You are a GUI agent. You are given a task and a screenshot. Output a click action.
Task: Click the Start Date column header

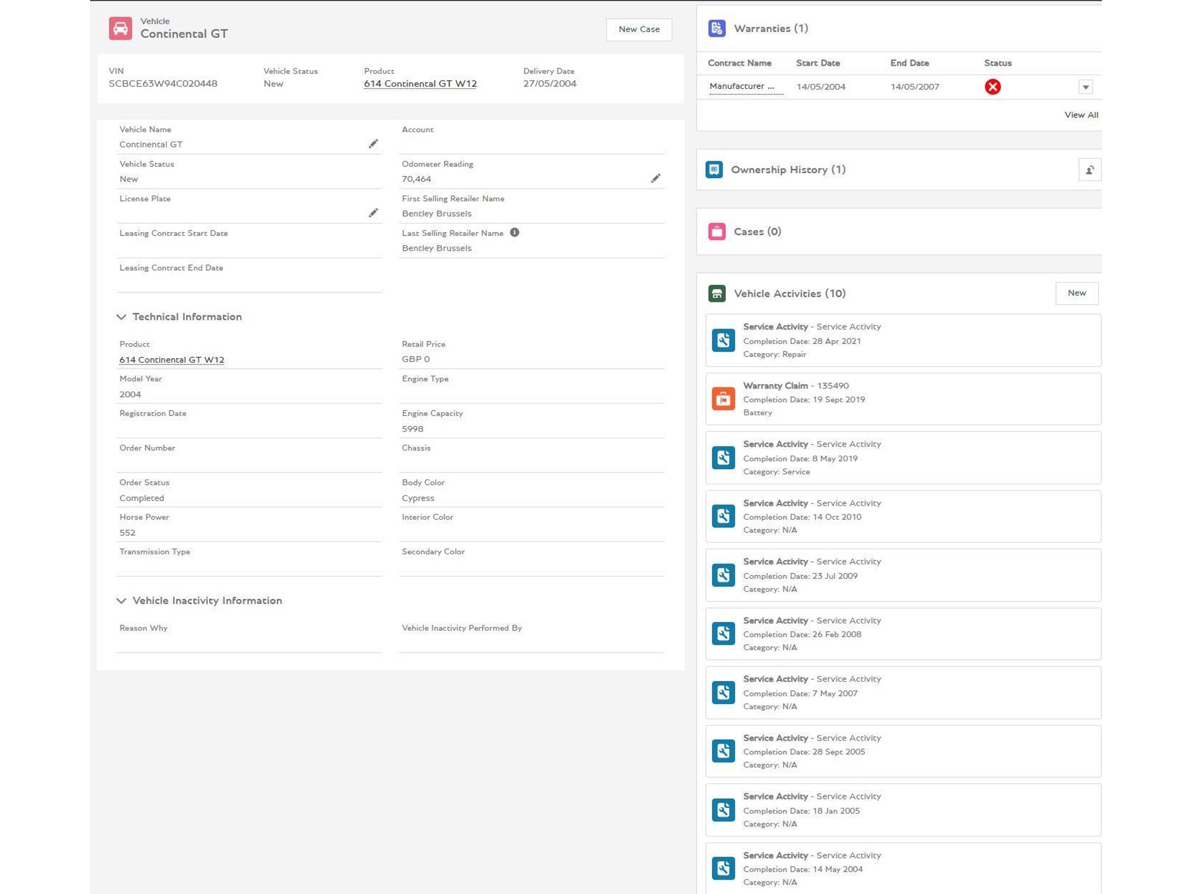818,63
